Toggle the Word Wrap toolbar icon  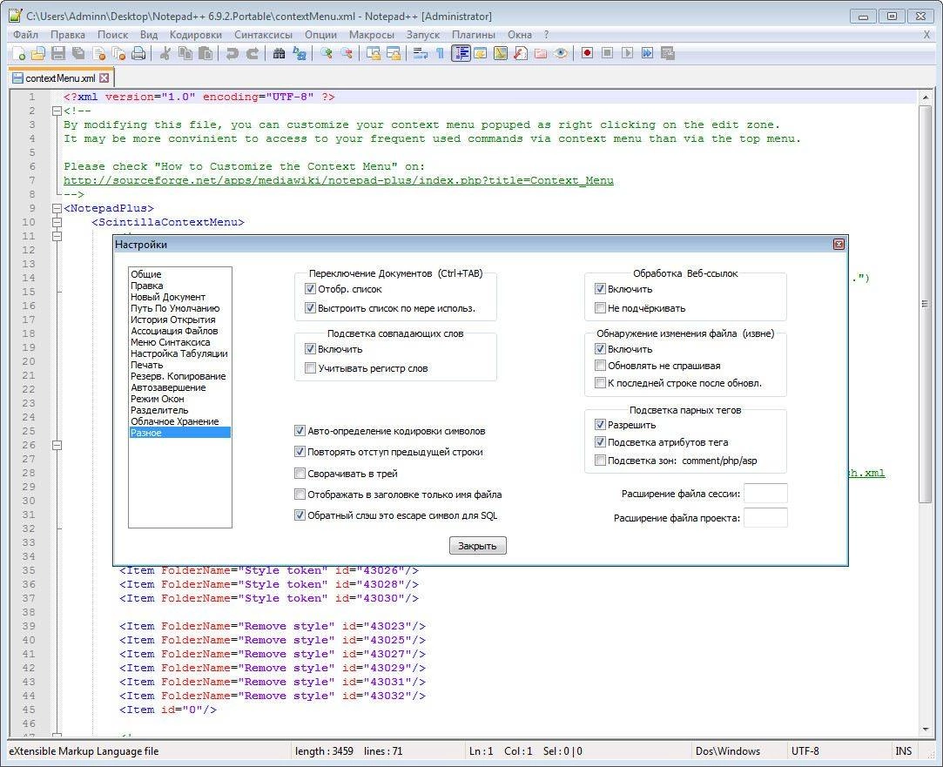(421, 53)
